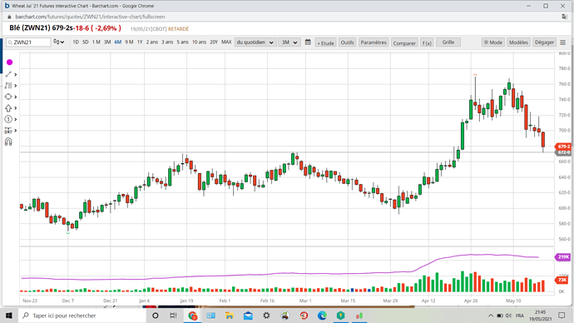Set the chart period to 1D
The image size is (574, 323).
(x=76, y=42)
